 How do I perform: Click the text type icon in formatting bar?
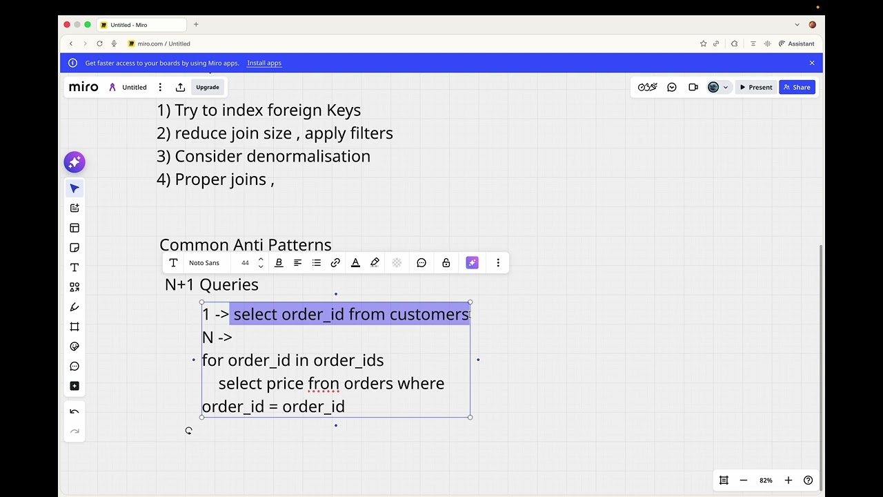pyautogui.click(x=173, y=263)
